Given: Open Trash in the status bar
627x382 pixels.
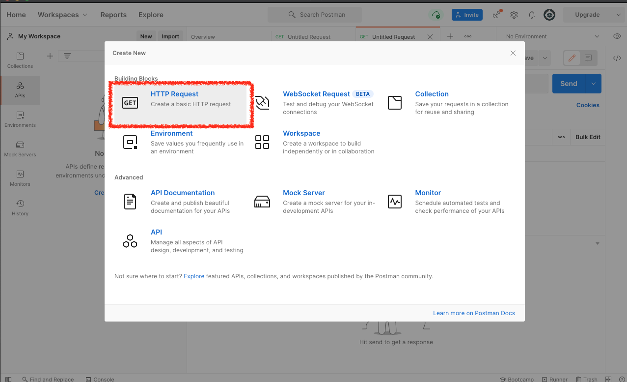Looking at the screenshot, I should tap(587, 380).
